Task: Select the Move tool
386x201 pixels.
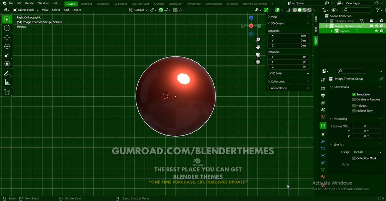Action: click(7, 38)
